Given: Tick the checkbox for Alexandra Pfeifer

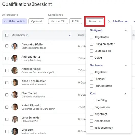Looking at the screenshot, I should tap(7, 46).
